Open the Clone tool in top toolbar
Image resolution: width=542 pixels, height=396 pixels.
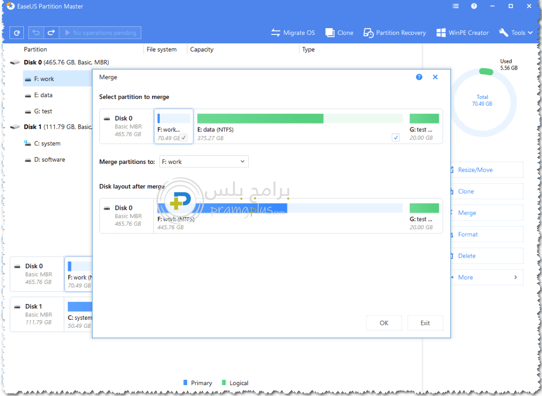(339, 33)
